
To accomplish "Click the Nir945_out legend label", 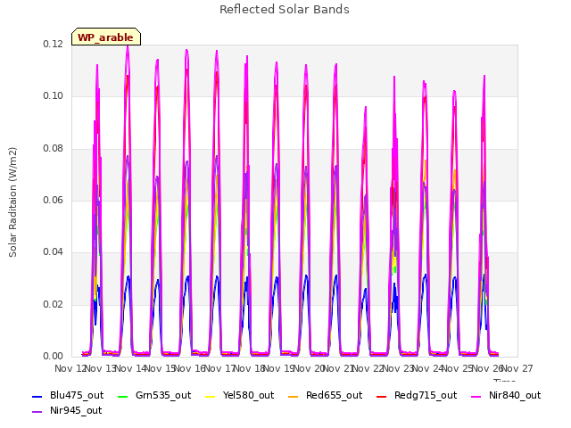I will pos(76,410).
